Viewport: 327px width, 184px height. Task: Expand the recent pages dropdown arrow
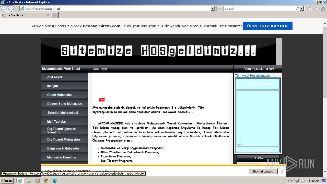click(17, 9)
